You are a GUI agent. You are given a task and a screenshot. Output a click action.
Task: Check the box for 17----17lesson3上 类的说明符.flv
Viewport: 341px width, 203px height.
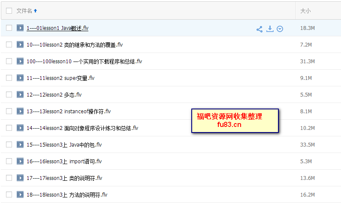(9, 178)
